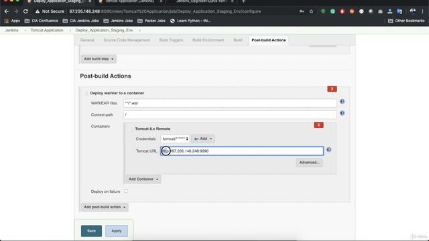
Task: Open the Apps grid shortcut
Action: click(12, 21)
